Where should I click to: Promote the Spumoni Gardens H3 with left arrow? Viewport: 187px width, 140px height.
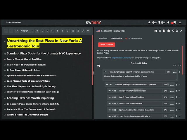(x=112, y=110)
